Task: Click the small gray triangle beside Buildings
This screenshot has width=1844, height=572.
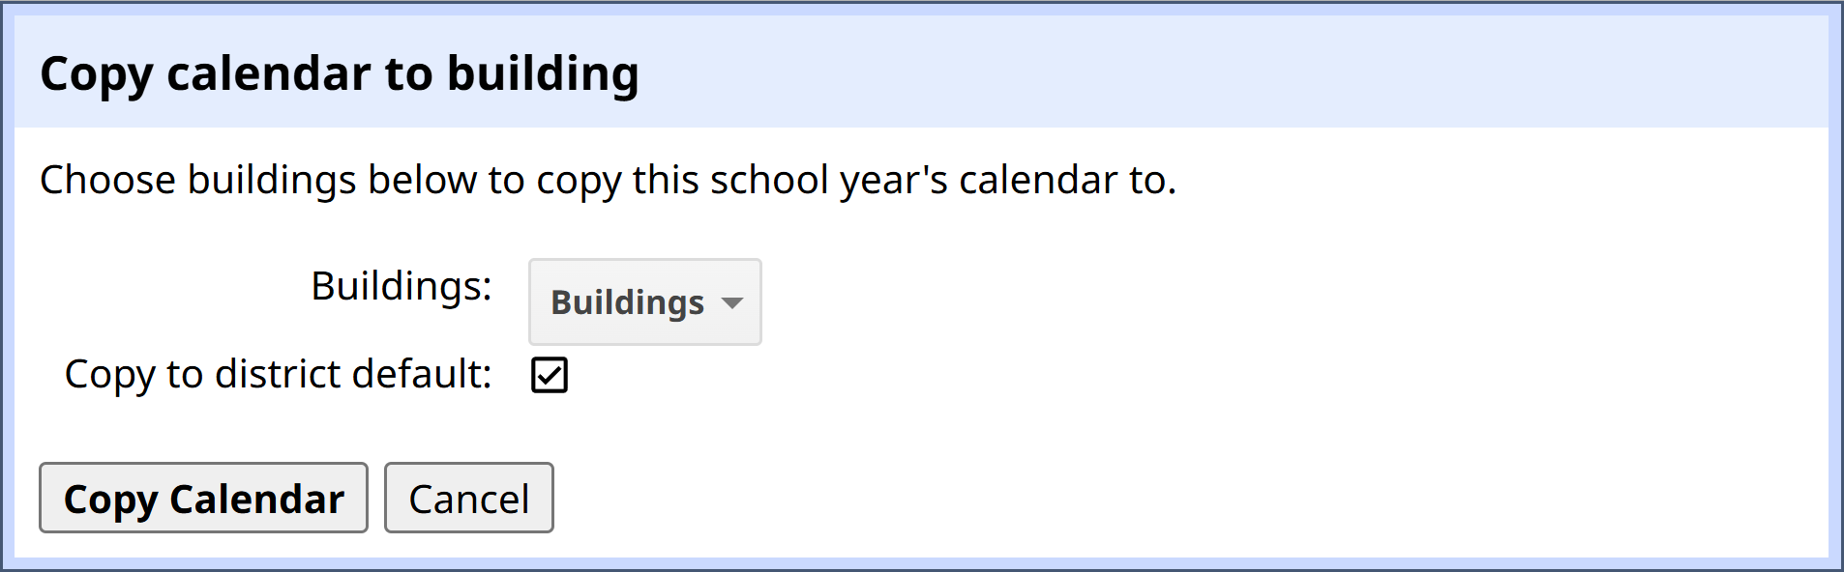Action: point(732,303)
